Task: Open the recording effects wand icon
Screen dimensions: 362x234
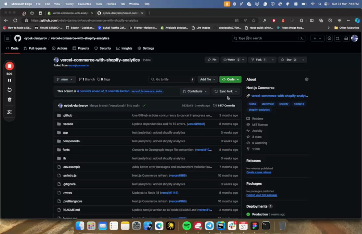Action: pyautogui.click(x=9, y=112)
